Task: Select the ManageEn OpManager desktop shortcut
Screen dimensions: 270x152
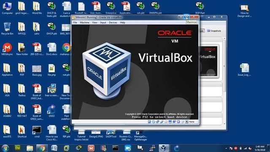Action: pyautogui.click(x=140, y=136)
